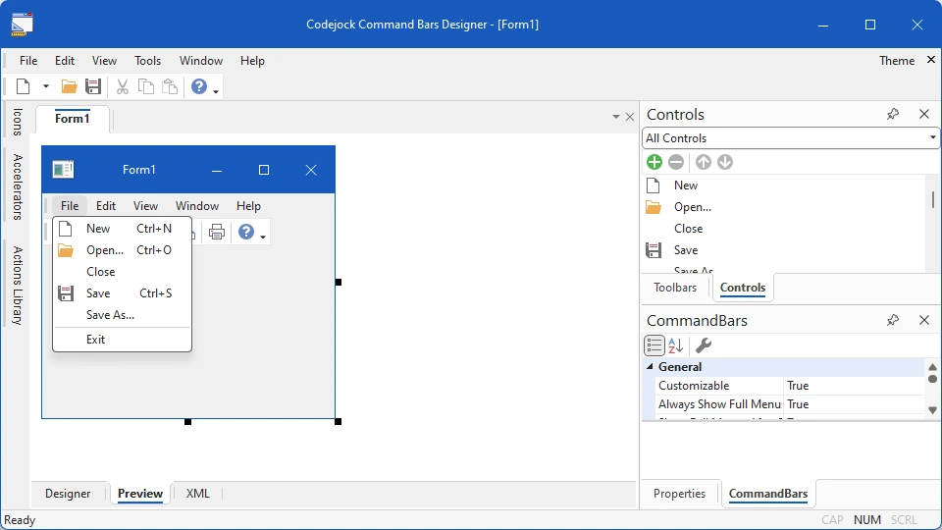Choose Save As... in the File dropdown
The height and width of the screenshot is (530, 942).
point(122,315)
